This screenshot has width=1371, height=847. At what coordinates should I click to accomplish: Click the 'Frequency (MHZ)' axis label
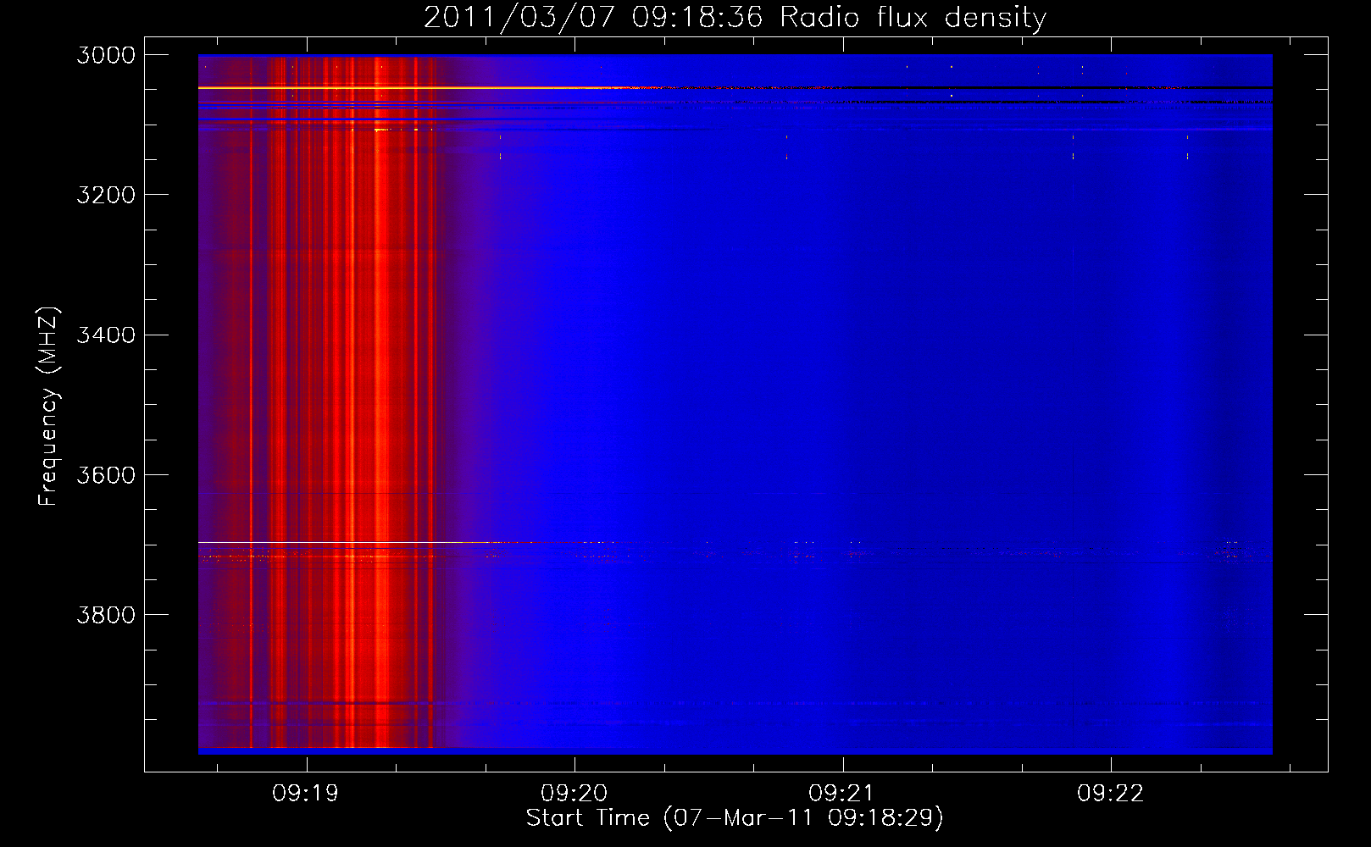point(49,407)
